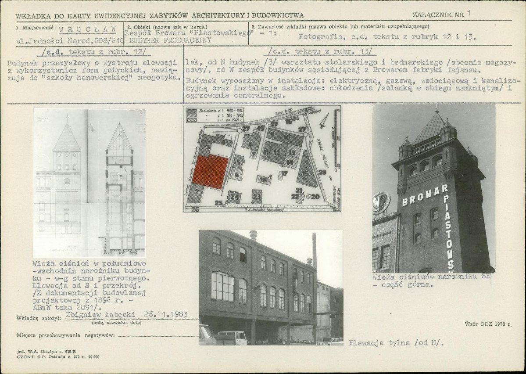This screenshot has width=526, height=374.
Task: Click the field label '2. Obiekt (nazwa jak w karcie)'
Action: click(x=167, y=27)
